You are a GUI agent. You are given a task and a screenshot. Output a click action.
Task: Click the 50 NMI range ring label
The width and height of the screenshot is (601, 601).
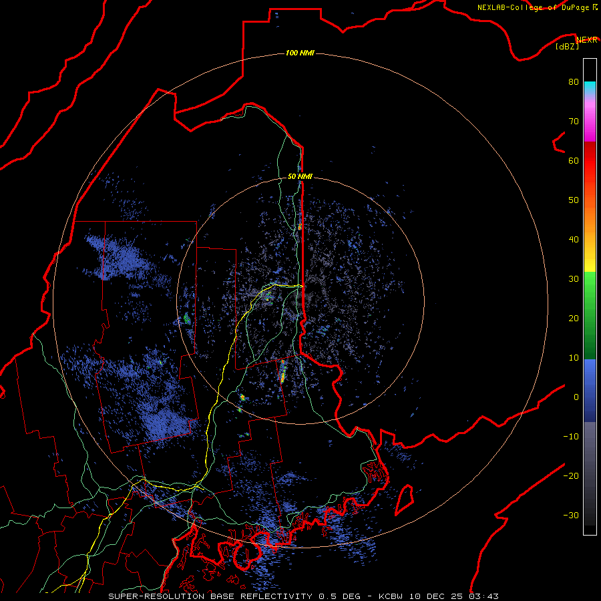300,176
